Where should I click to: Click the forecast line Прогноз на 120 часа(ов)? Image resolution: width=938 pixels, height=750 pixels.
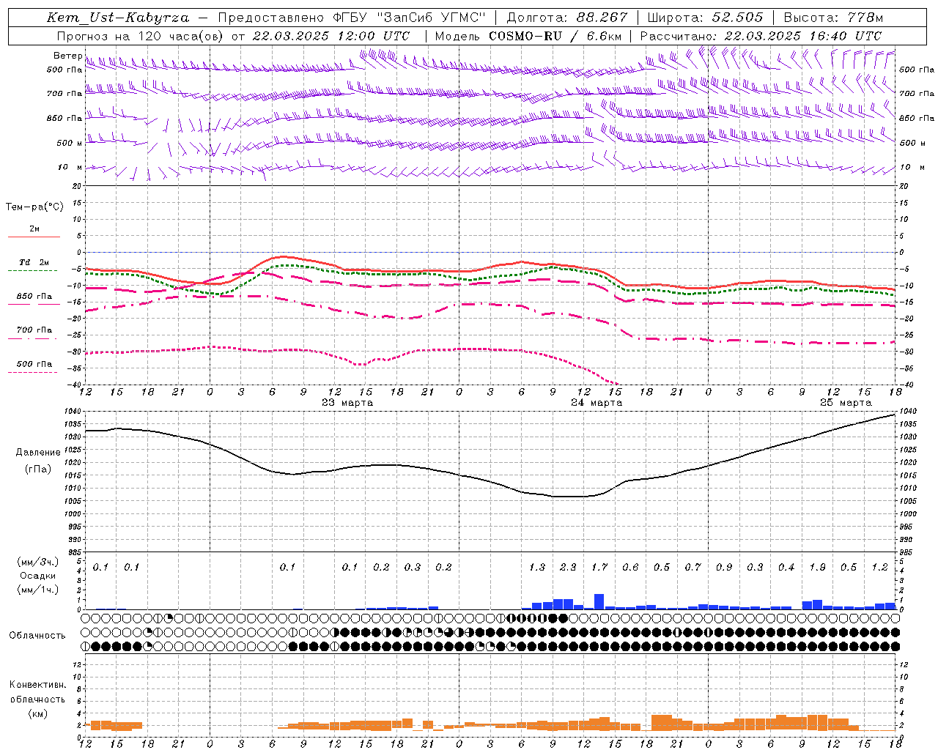pos(141,36)
